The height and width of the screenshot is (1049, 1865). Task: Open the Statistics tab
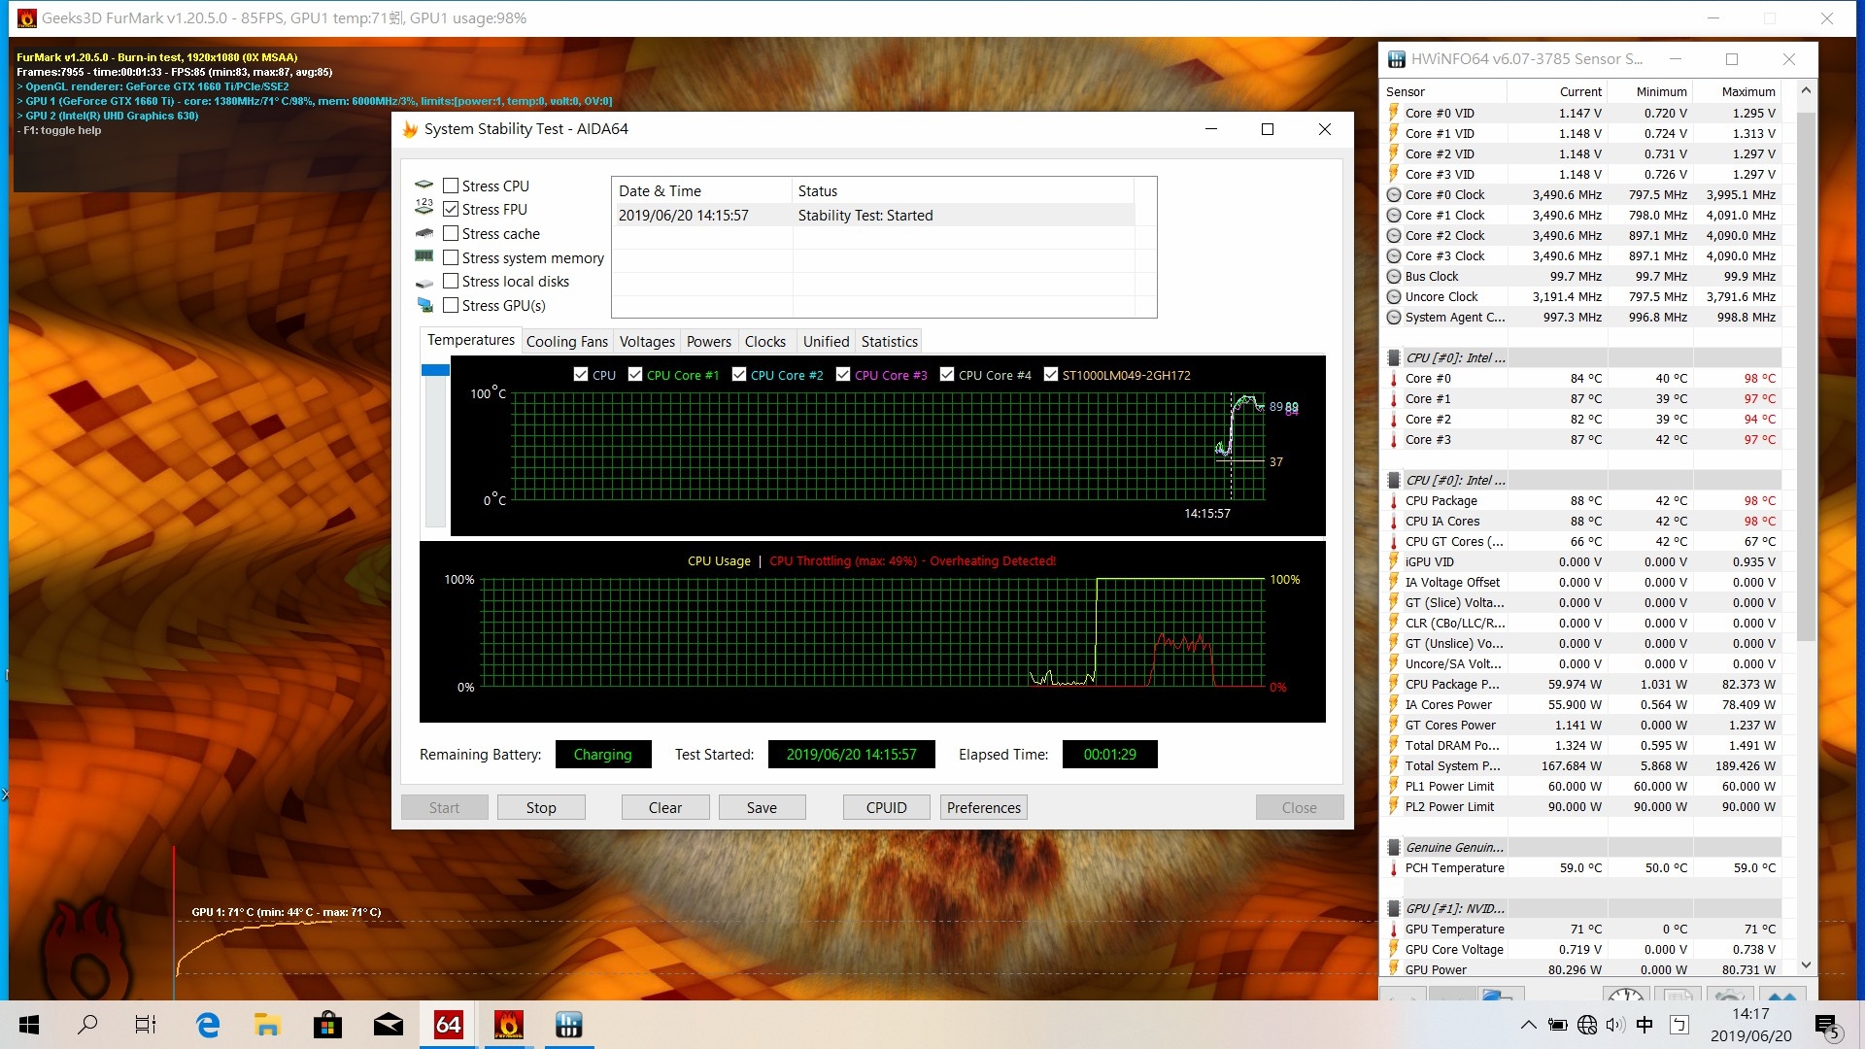click(x=889, y=342)
